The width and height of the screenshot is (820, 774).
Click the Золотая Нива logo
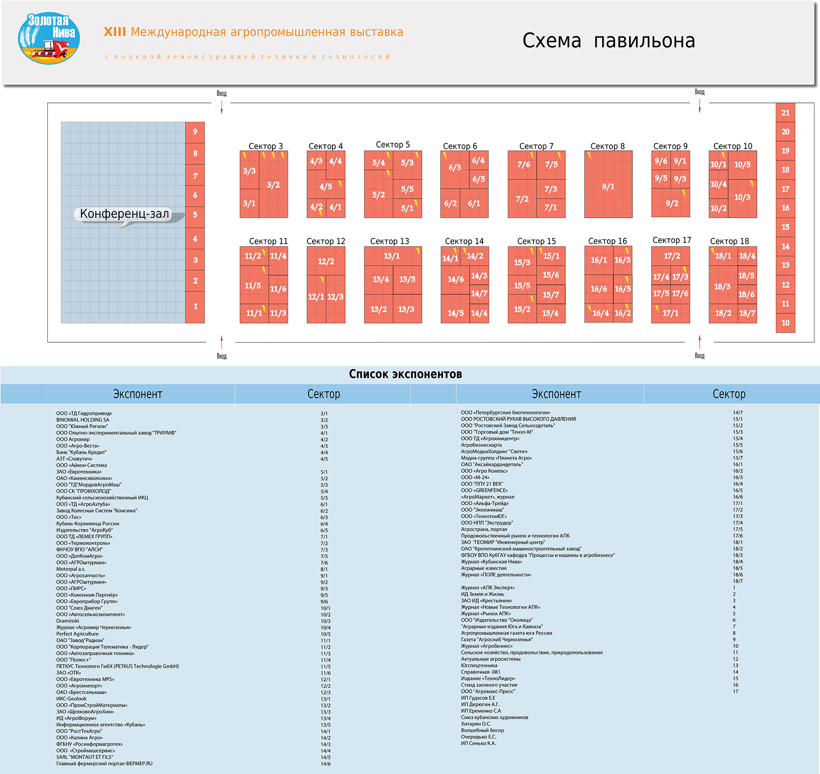[49, 38]
